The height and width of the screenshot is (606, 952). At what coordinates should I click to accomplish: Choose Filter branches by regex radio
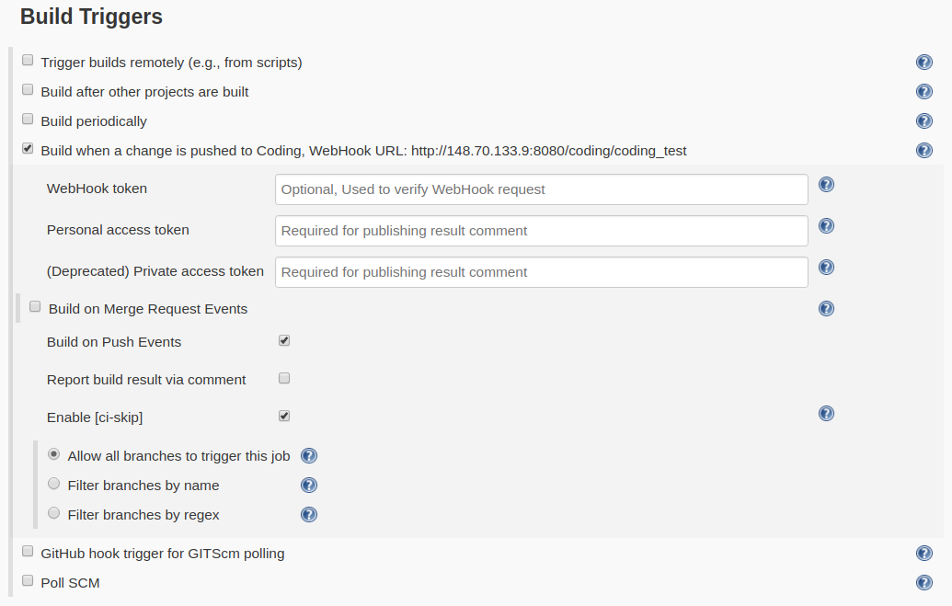(54, 513)
